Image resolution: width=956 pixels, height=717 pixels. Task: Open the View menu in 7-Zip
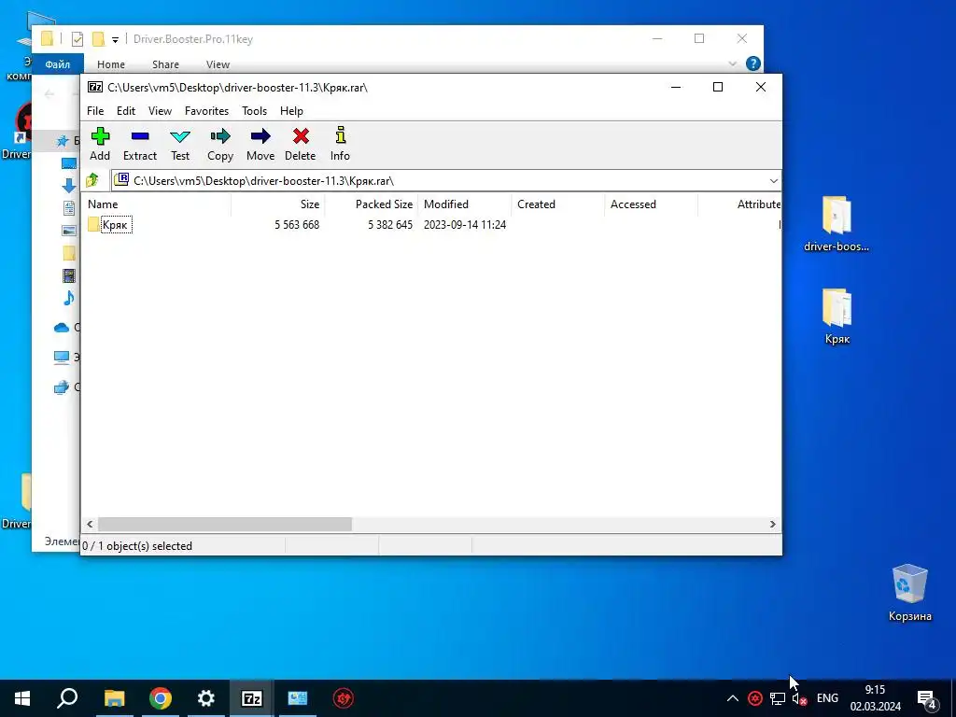coord(160,111)
